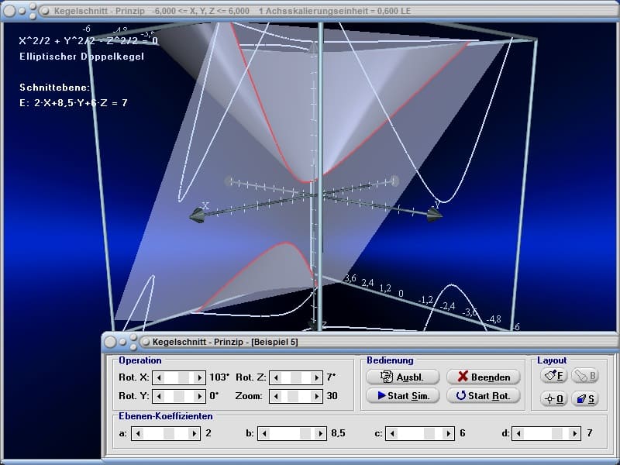
Task: Increase coefficient b with its right arrow
Action: pos(321,433)
